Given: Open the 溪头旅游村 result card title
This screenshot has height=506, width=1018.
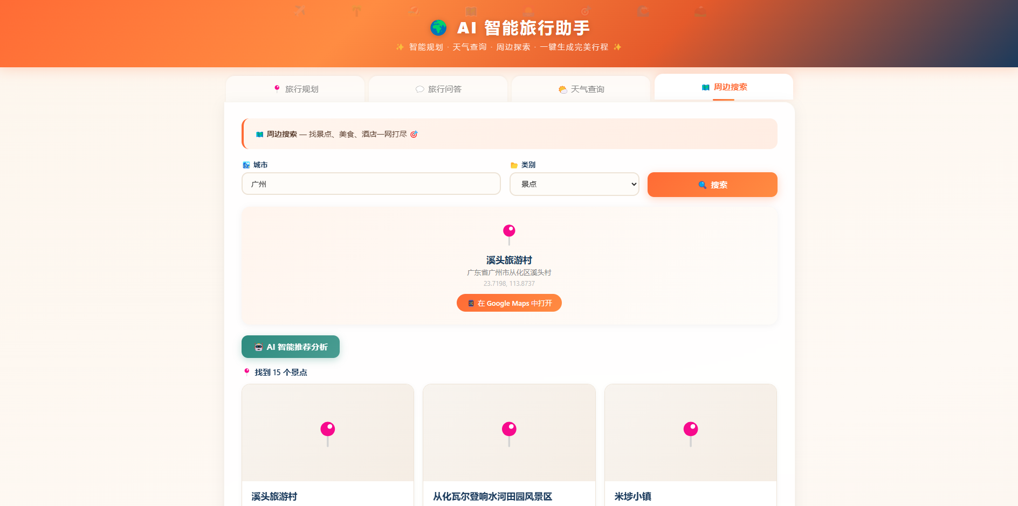Looking at the screenshot, I should coord(274,496).
